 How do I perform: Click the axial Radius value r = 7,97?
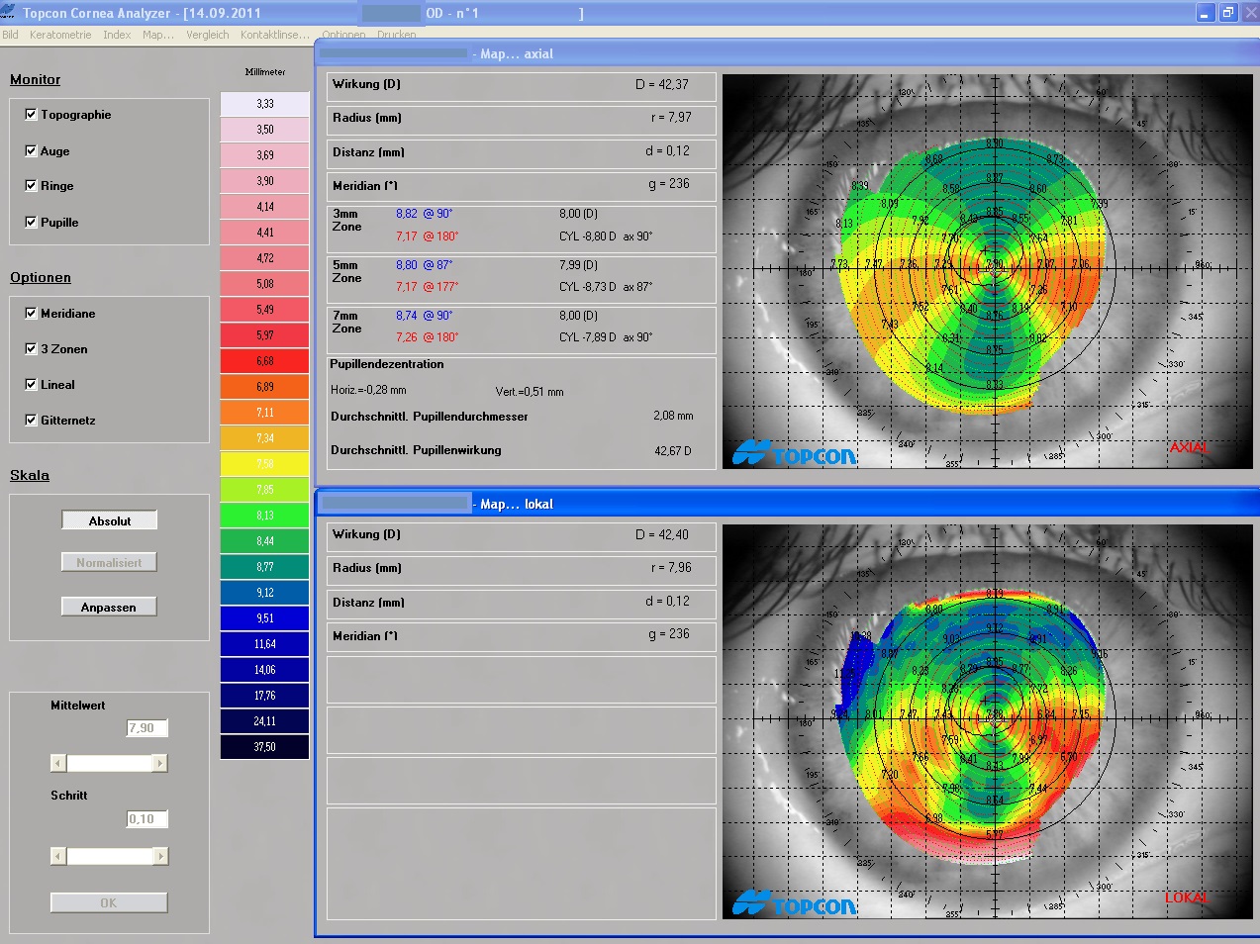(x=671, y=118)
